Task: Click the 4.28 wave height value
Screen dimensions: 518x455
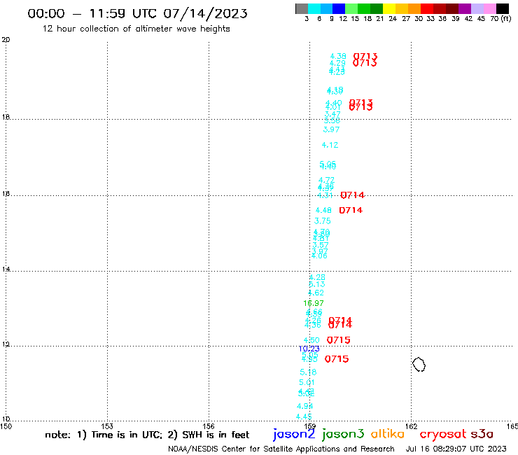Action: pos(317,277)
